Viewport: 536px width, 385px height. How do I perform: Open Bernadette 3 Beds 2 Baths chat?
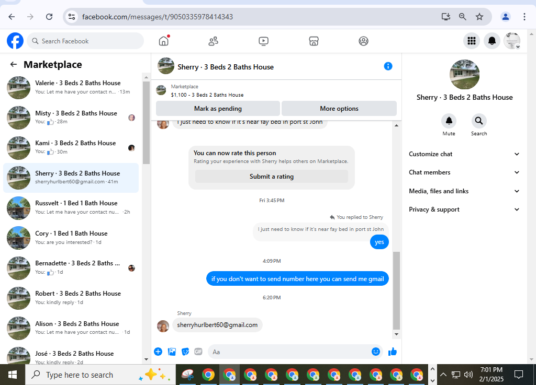click(x=71, y=267)
